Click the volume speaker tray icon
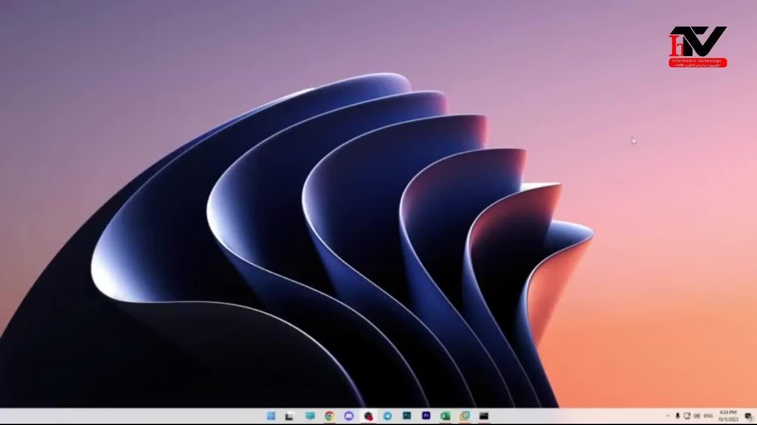The height and width of the screenshot is (425, 757). click(x=696, y=416)
